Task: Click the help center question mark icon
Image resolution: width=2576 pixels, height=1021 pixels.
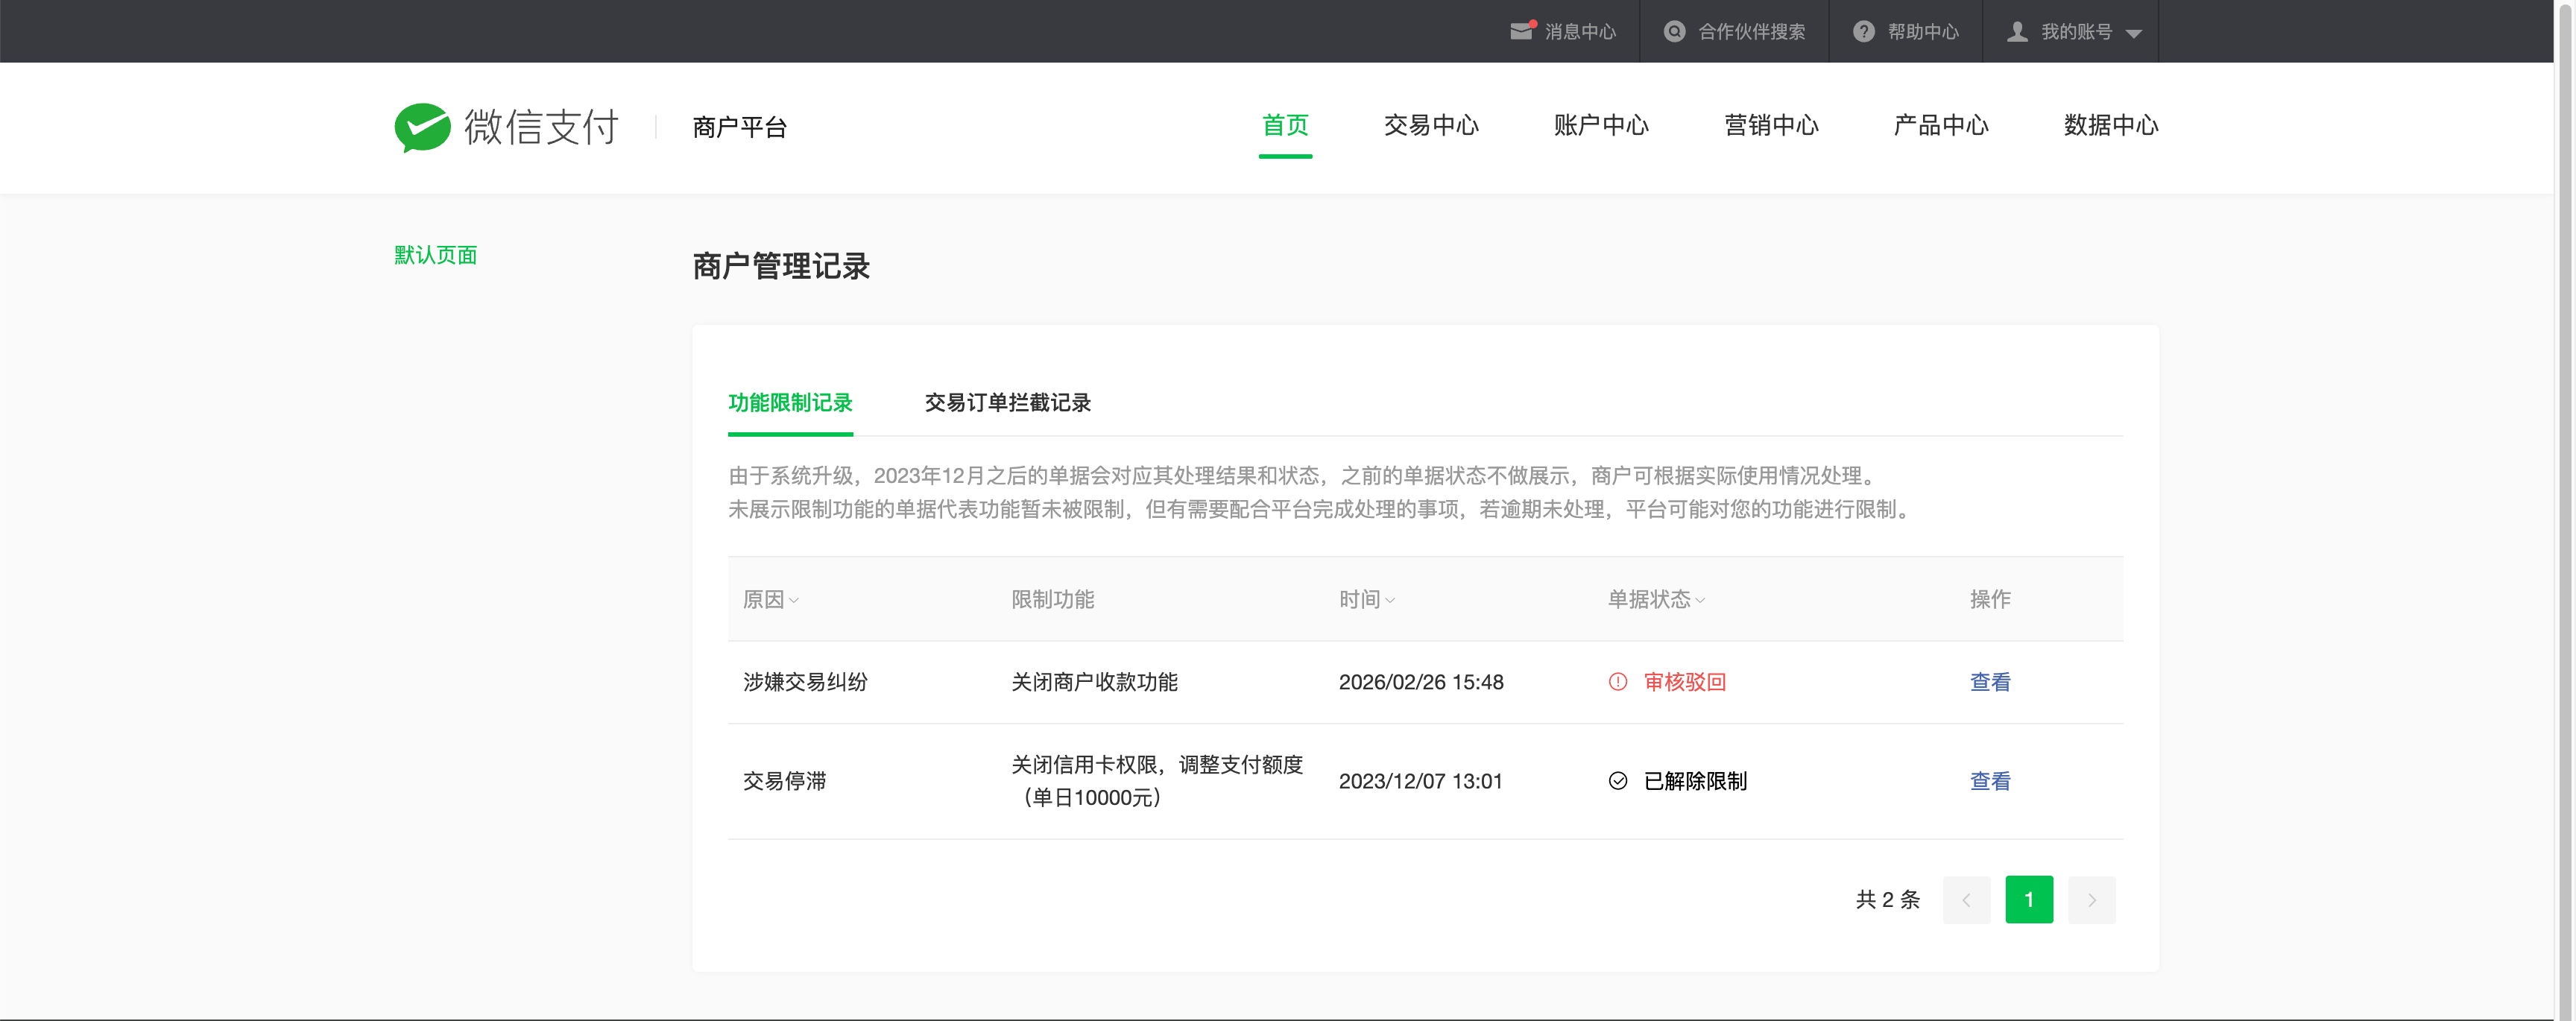Action: (x=1863, y=31)
